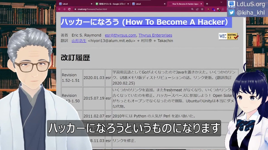Click the share page icon

click(197, 9)
